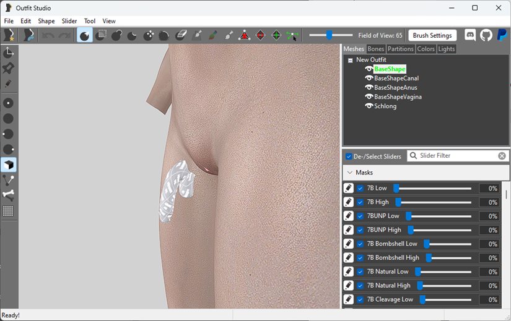Viewport: 511px width, 321px height.
Task: Toggle the floor grid icon
Action: pyautogui.click(x=9, y=211)
